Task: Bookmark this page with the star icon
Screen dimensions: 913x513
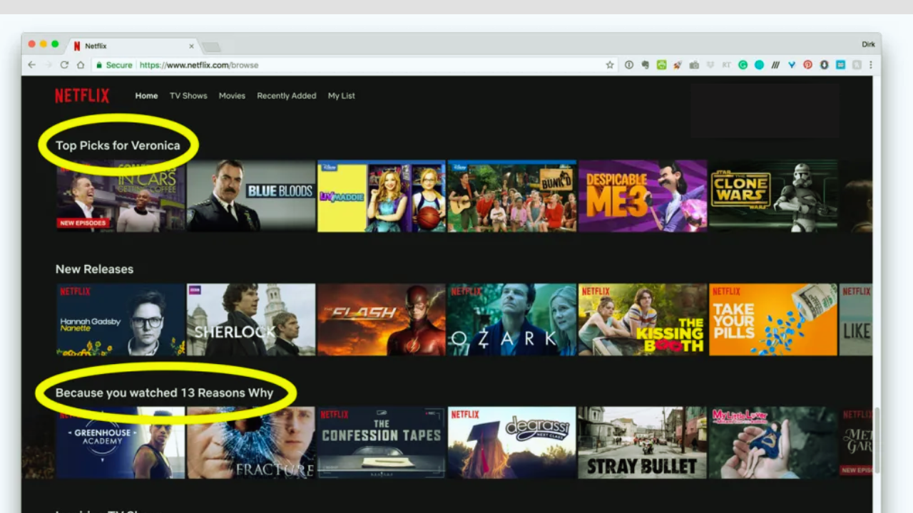Action: pyautogui.click(x=610, y=65)
